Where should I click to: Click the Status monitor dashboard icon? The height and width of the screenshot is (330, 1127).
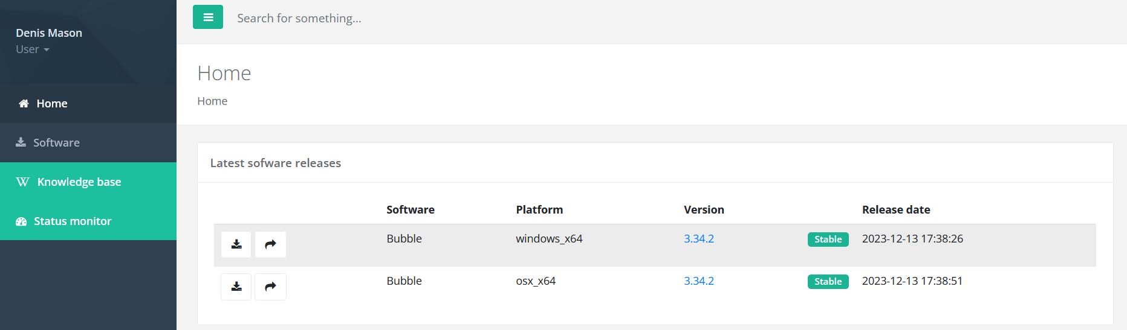click(21, 221)
